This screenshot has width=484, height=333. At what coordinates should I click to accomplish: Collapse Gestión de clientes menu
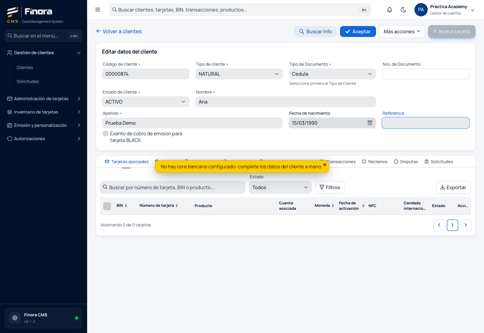(44, 53)
